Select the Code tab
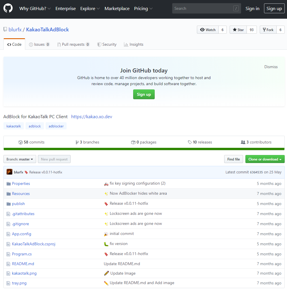The width and height of the screenshot is (287, 289). [14, 44]
